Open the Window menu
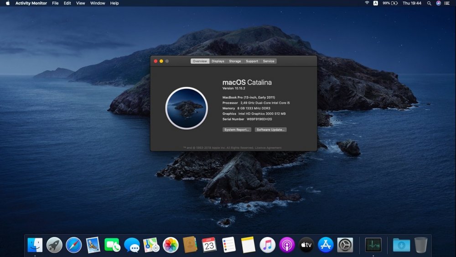Image resolution: width=456 pixels, height=257 pixels. (x=98, y=3)
